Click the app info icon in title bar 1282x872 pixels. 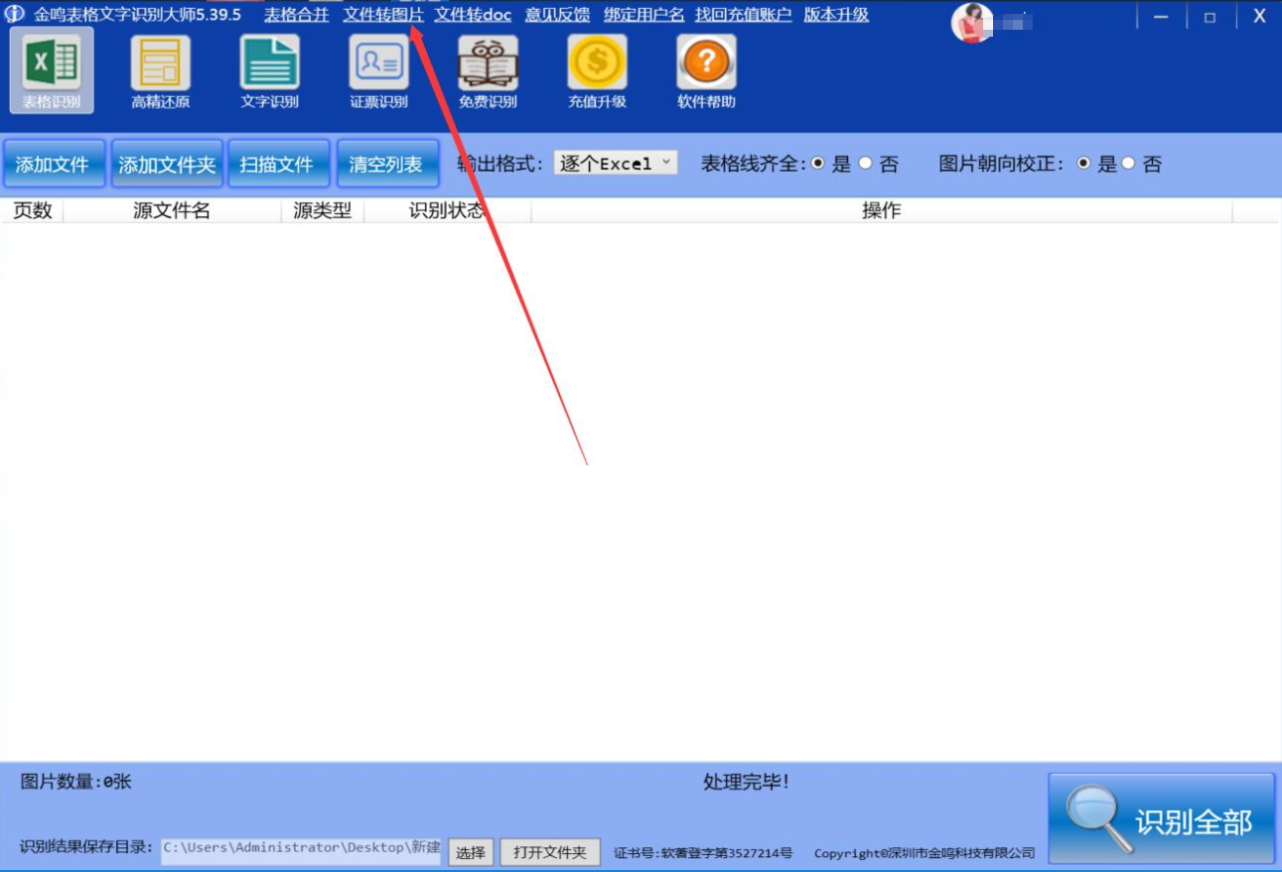click(x=14, y=14)
